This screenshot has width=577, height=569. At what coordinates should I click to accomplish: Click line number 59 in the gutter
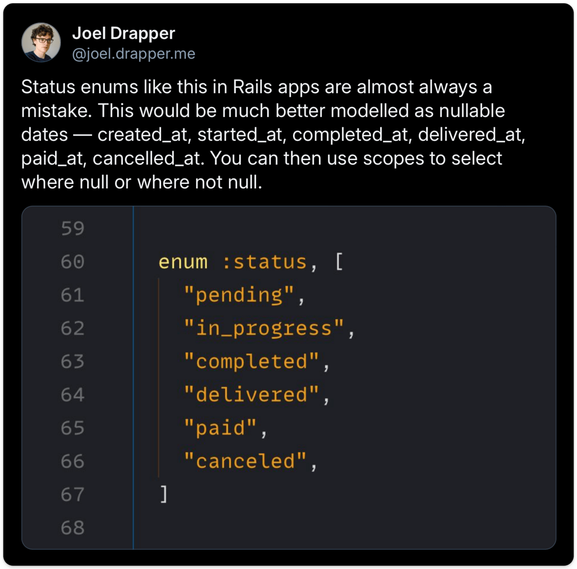(72, 228)
